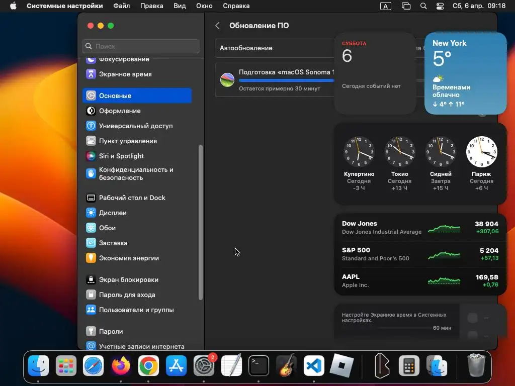Select Основные in the sidebar
515x386 pixels.
pyautogui.click(x=137, y=95)
